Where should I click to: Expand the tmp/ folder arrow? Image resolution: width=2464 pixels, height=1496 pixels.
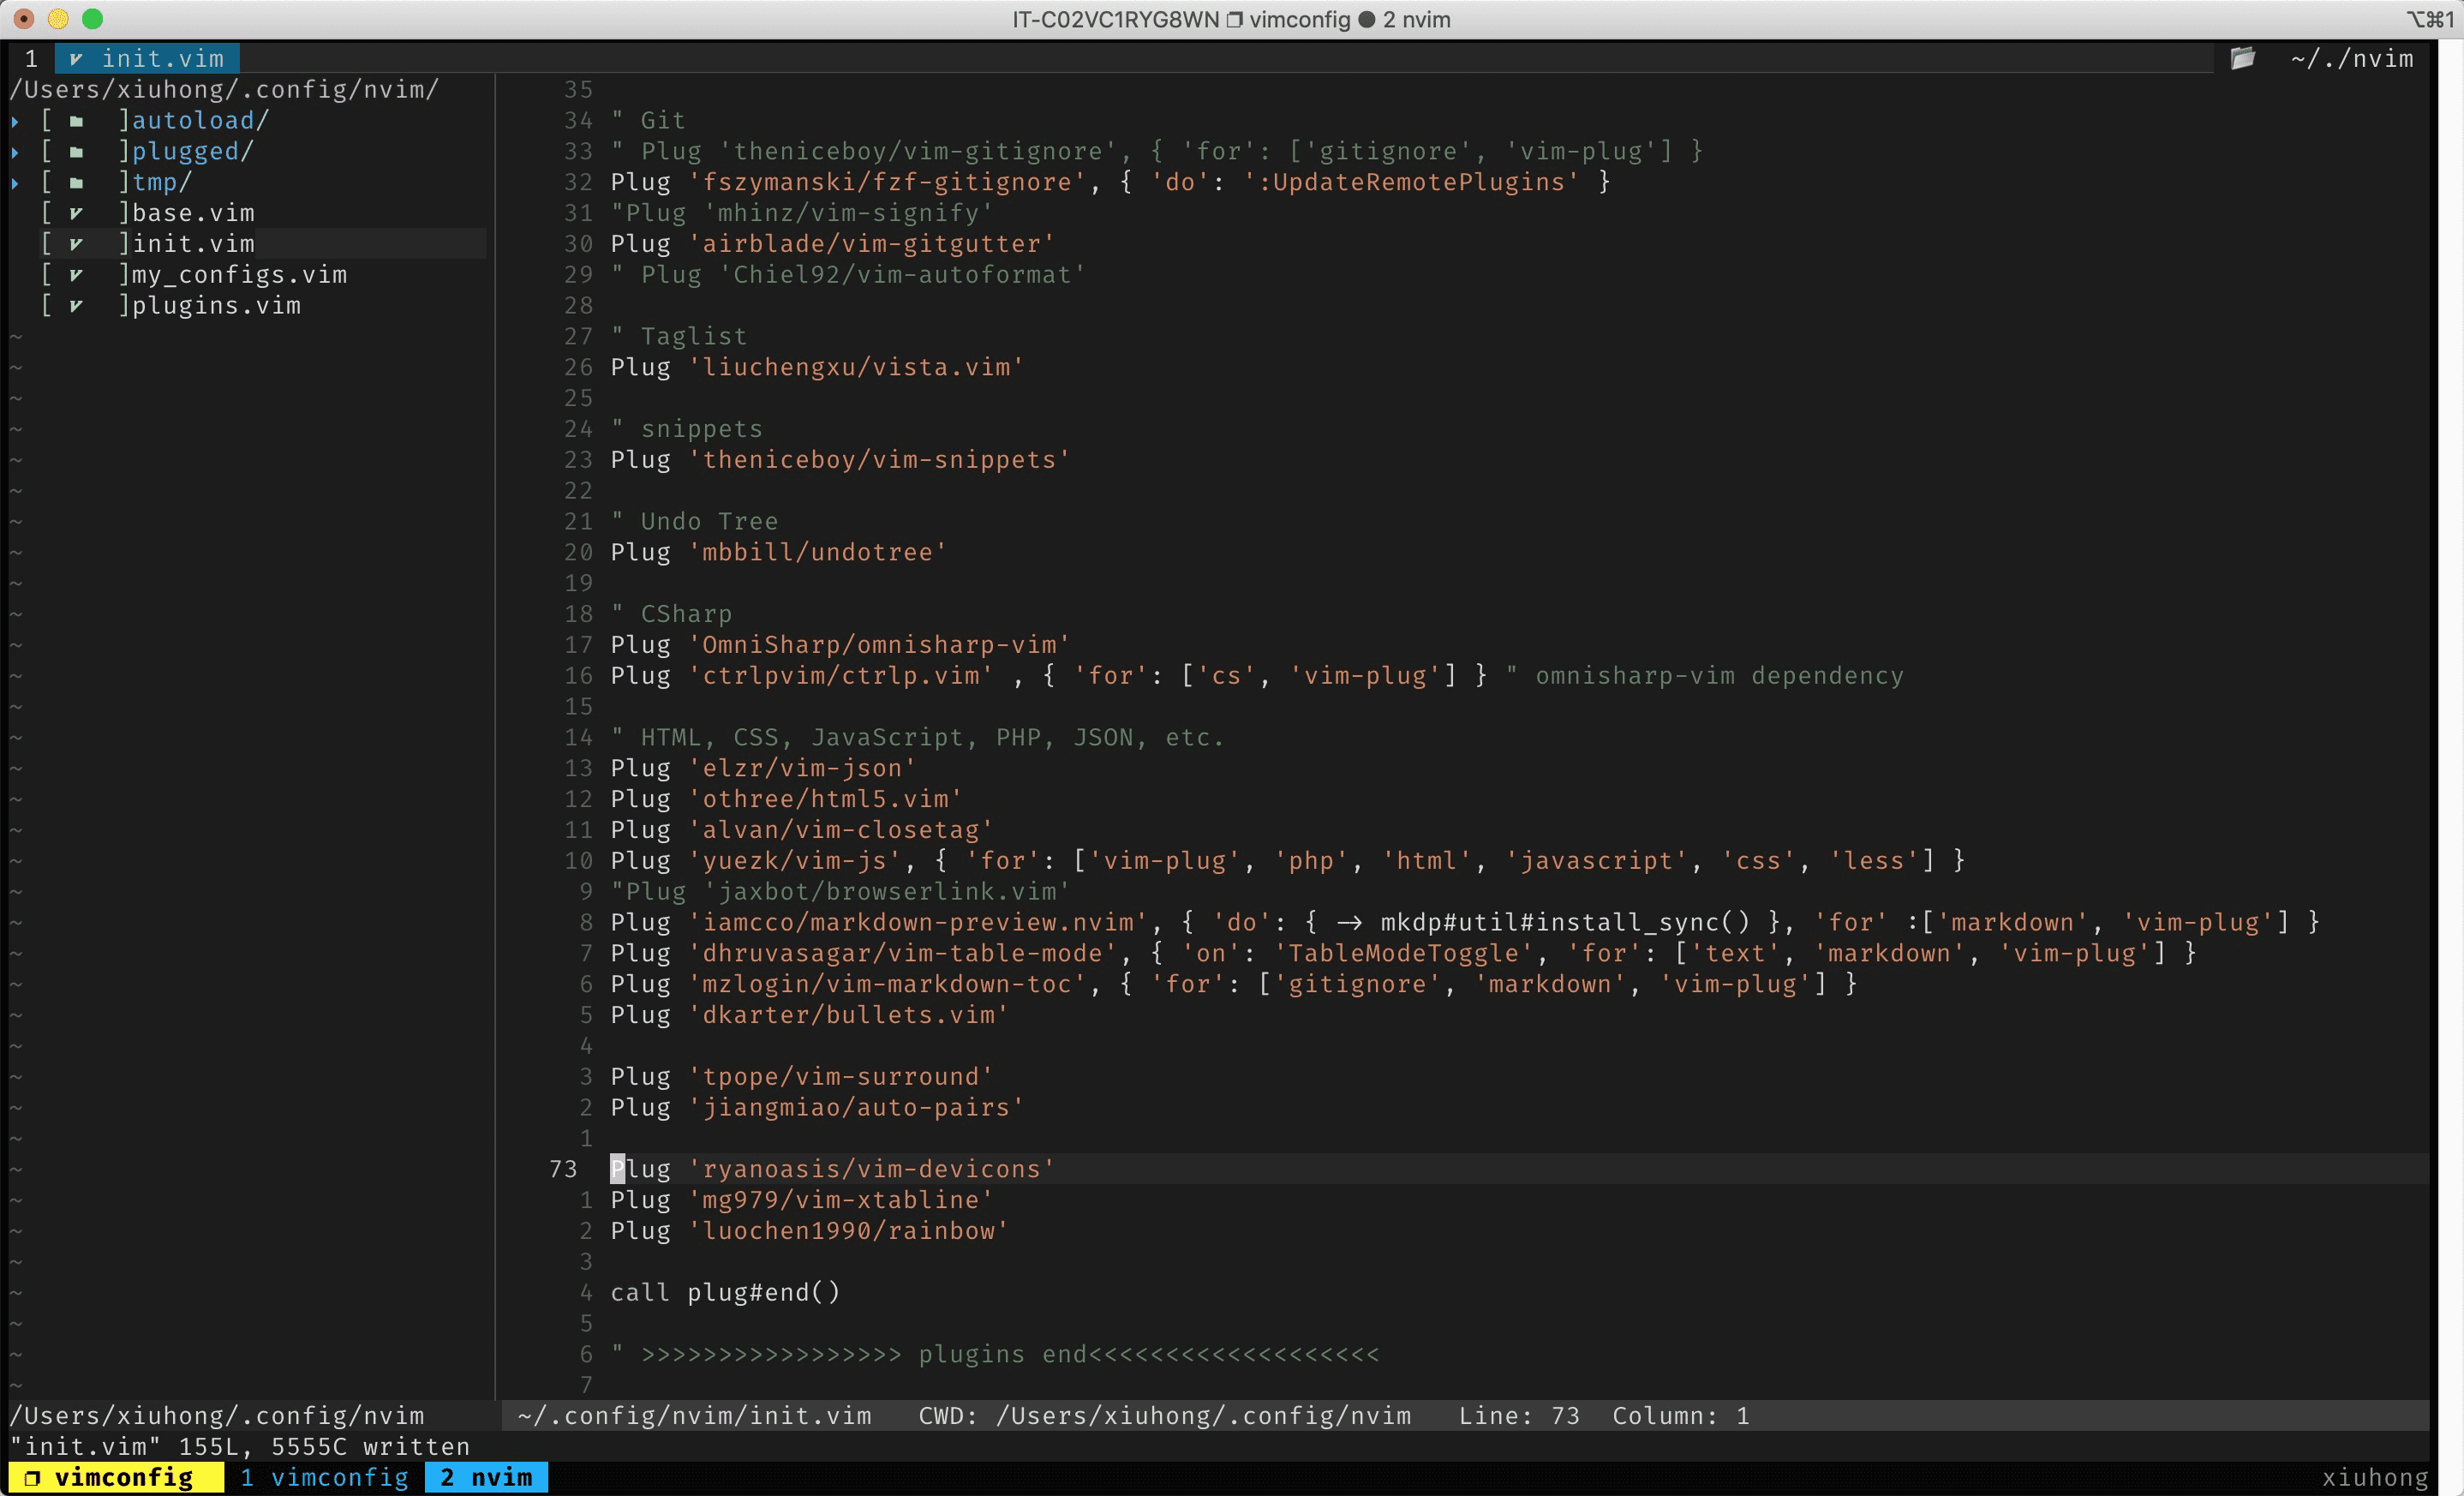pos(15,183)
